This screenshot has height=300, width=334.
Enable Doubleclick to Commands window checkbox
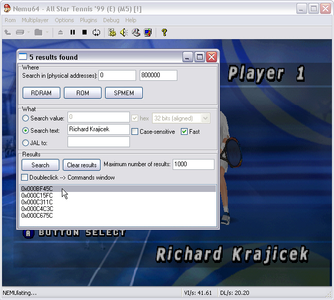pyautogui.click(x=25, y=178)
